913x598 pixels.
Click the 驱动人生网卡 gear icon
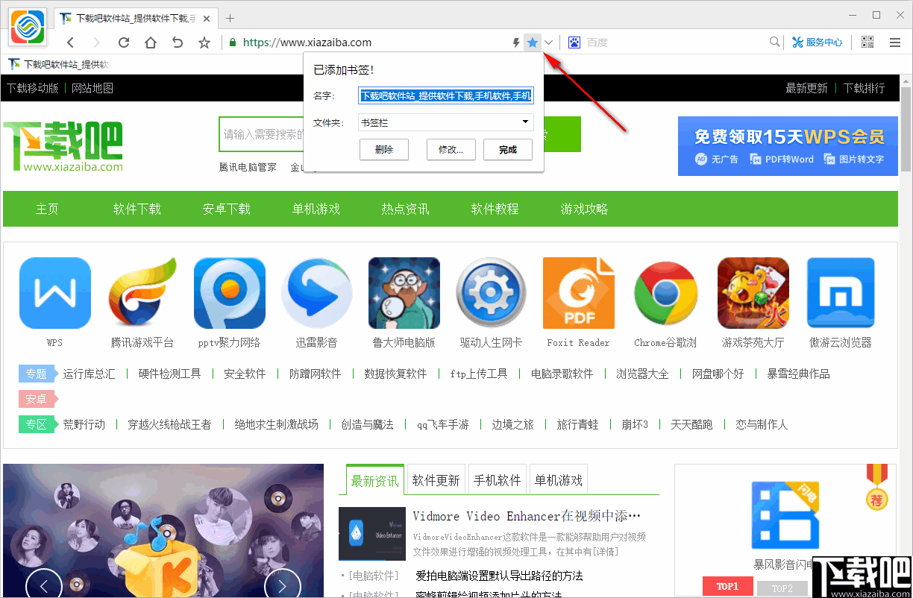491,293
